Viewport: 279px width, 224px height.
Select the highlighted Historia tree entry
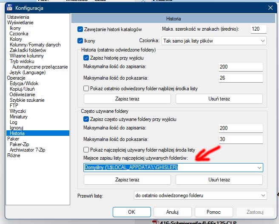point(38,133)
